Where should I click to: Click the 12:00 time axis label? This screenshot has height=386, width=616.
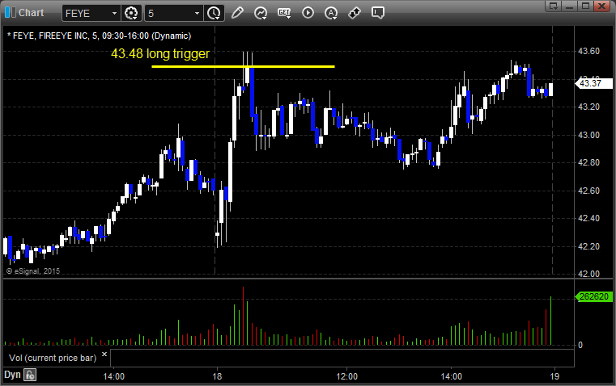tap(347, 376)
